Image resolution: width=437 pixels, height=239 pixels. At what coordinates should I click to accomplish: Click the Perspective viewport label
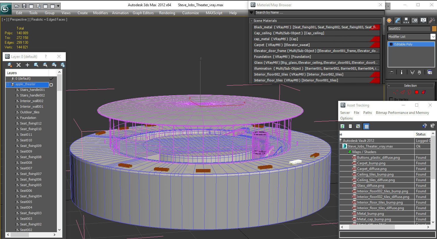(18, 19)
